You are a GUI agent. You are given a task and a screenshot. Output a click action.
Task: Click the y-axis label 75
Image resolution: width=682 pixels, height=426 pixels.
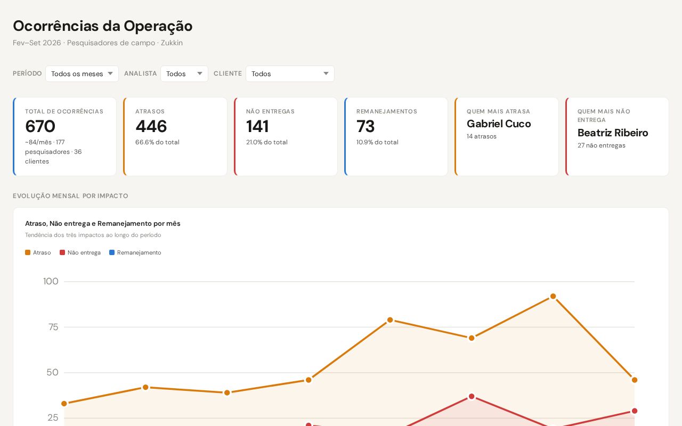click(53, 327)
